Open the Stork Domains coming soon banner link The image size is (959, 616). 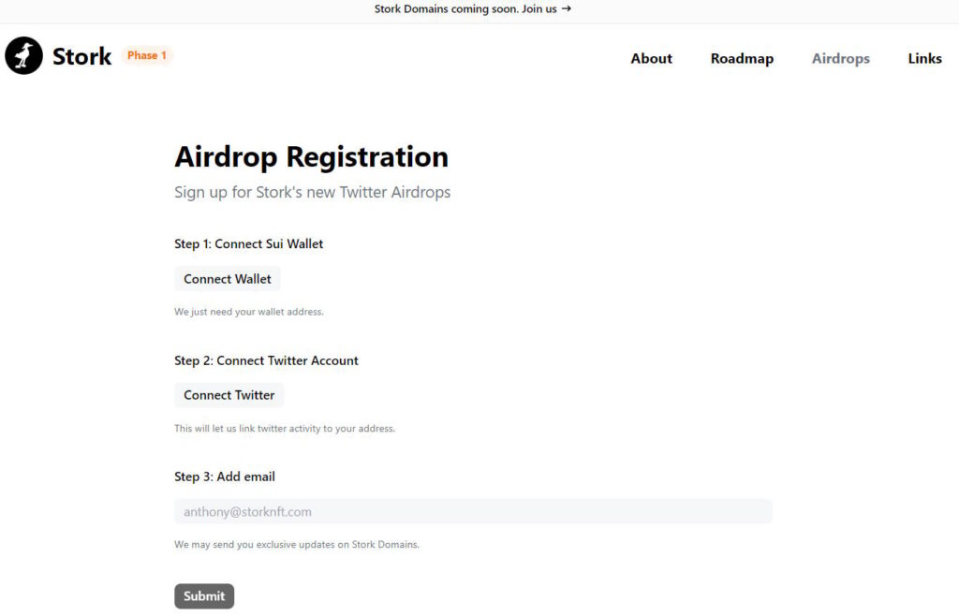click(x=472, y=8)
